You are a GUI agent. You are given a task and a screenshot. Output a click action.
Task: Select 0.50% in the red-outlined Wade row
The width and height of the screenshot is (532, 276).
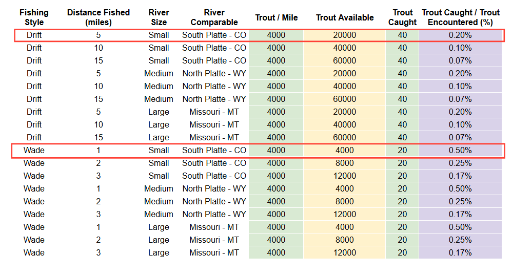(460, 151)
